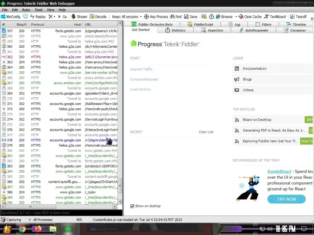Open the Edit menu
The height and width of the screenshot is (235, 314).
pos(15,10)
